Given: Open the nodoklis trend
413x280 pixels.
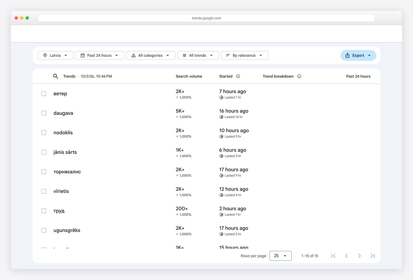Looking at the screenshot, I should coord(63,133).
